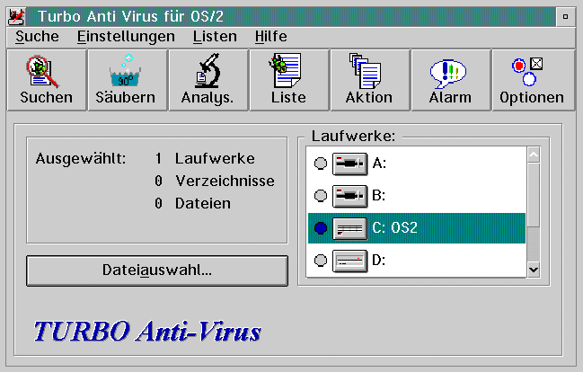Open the Liste virus list
The width and height of the screenshot is (583, 372).
point(289,80)
